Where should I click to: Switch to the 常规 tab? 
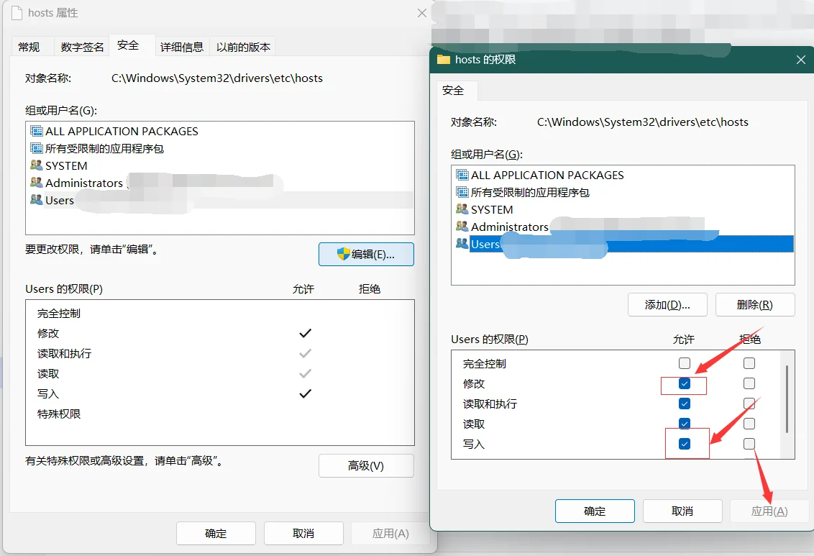coord(29,47)
